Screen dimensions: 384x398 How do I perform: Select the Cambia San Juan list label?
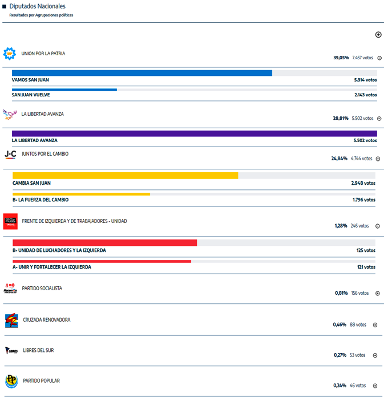(31, 183)
